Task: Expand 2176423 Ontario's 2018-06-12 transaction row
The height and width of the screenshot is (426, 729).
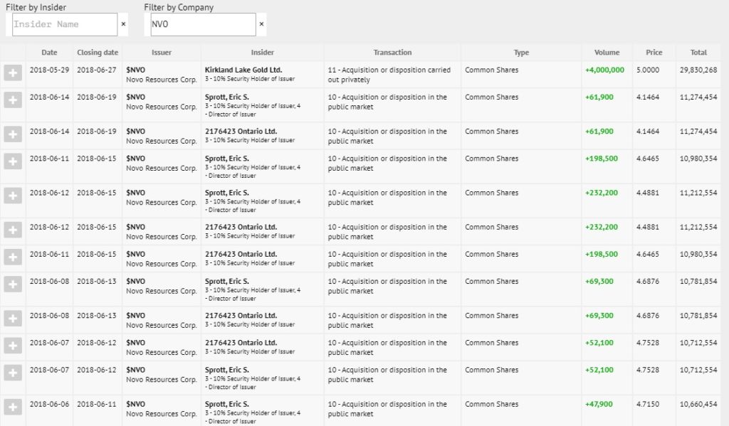Action: (x=13, y=230)
